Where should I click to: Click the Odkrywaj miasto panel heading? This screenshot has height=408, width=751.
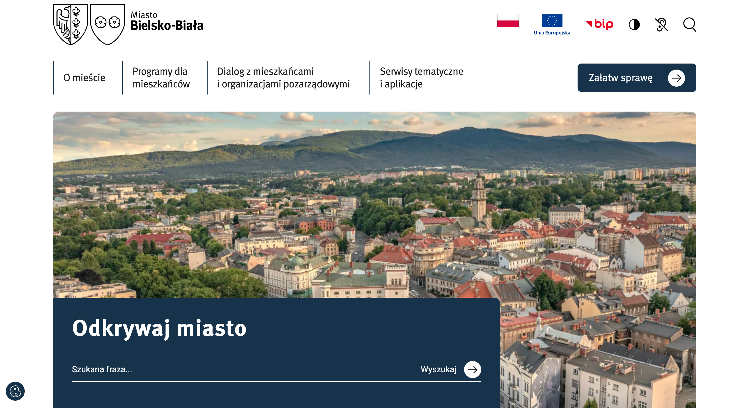click(160, 328)
